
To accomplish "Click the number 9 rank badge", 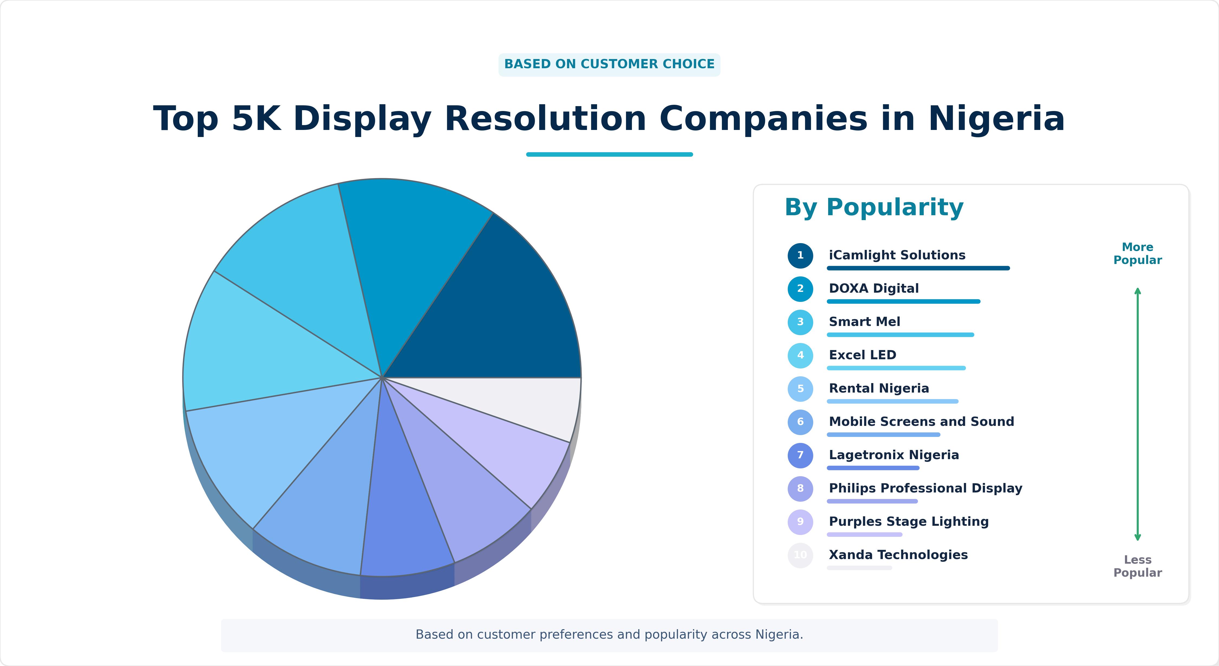I will click(800, 522).
